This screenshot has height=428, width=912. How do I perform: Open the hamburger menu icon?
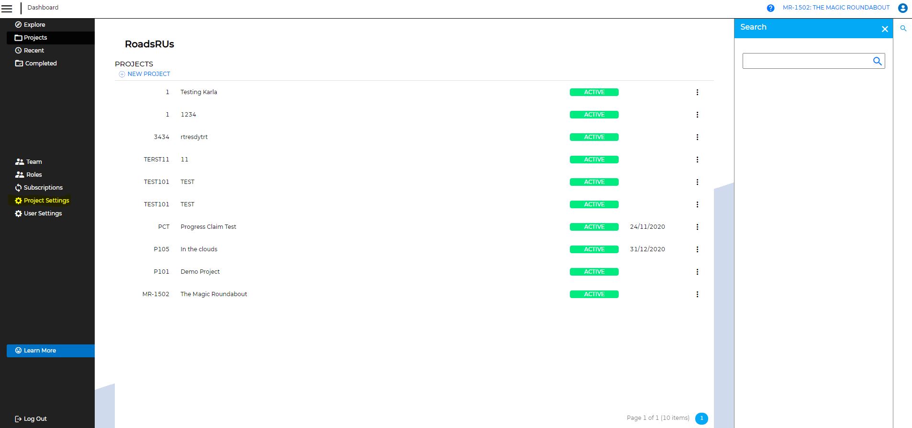click(x=7, y=9)
